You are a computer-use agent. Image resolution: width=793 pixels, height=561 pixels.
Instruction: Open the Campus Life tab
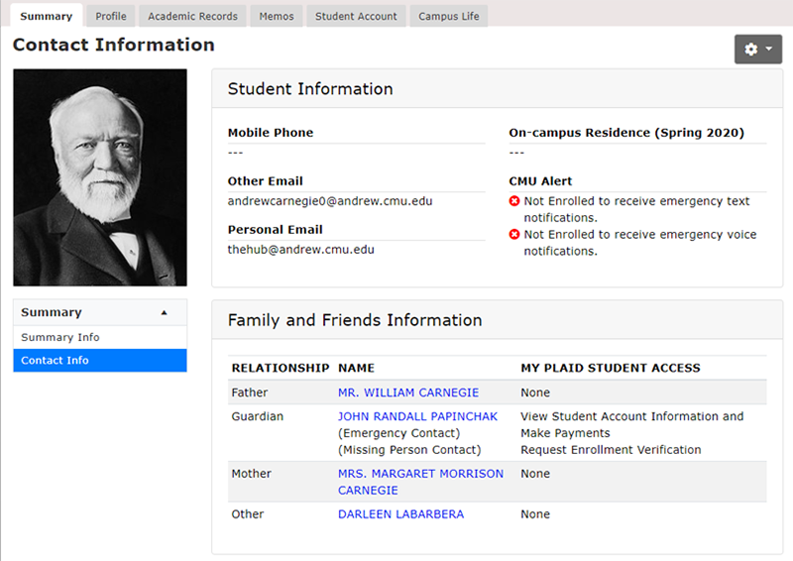(x=449, y=16)
